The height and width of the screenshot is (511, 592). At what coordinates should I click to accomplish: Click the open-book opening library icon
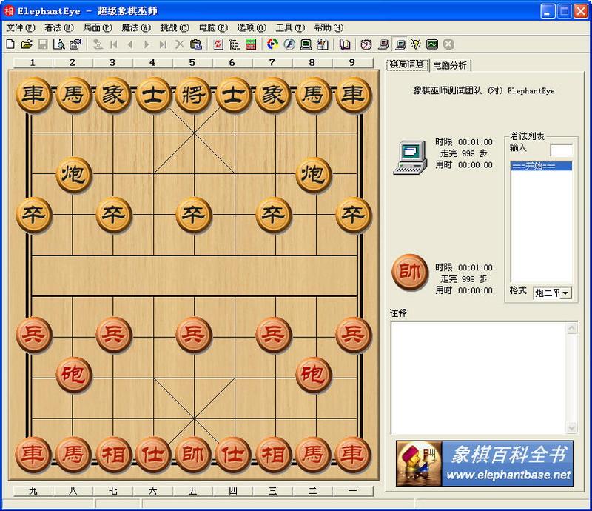[x=345, y=44]
